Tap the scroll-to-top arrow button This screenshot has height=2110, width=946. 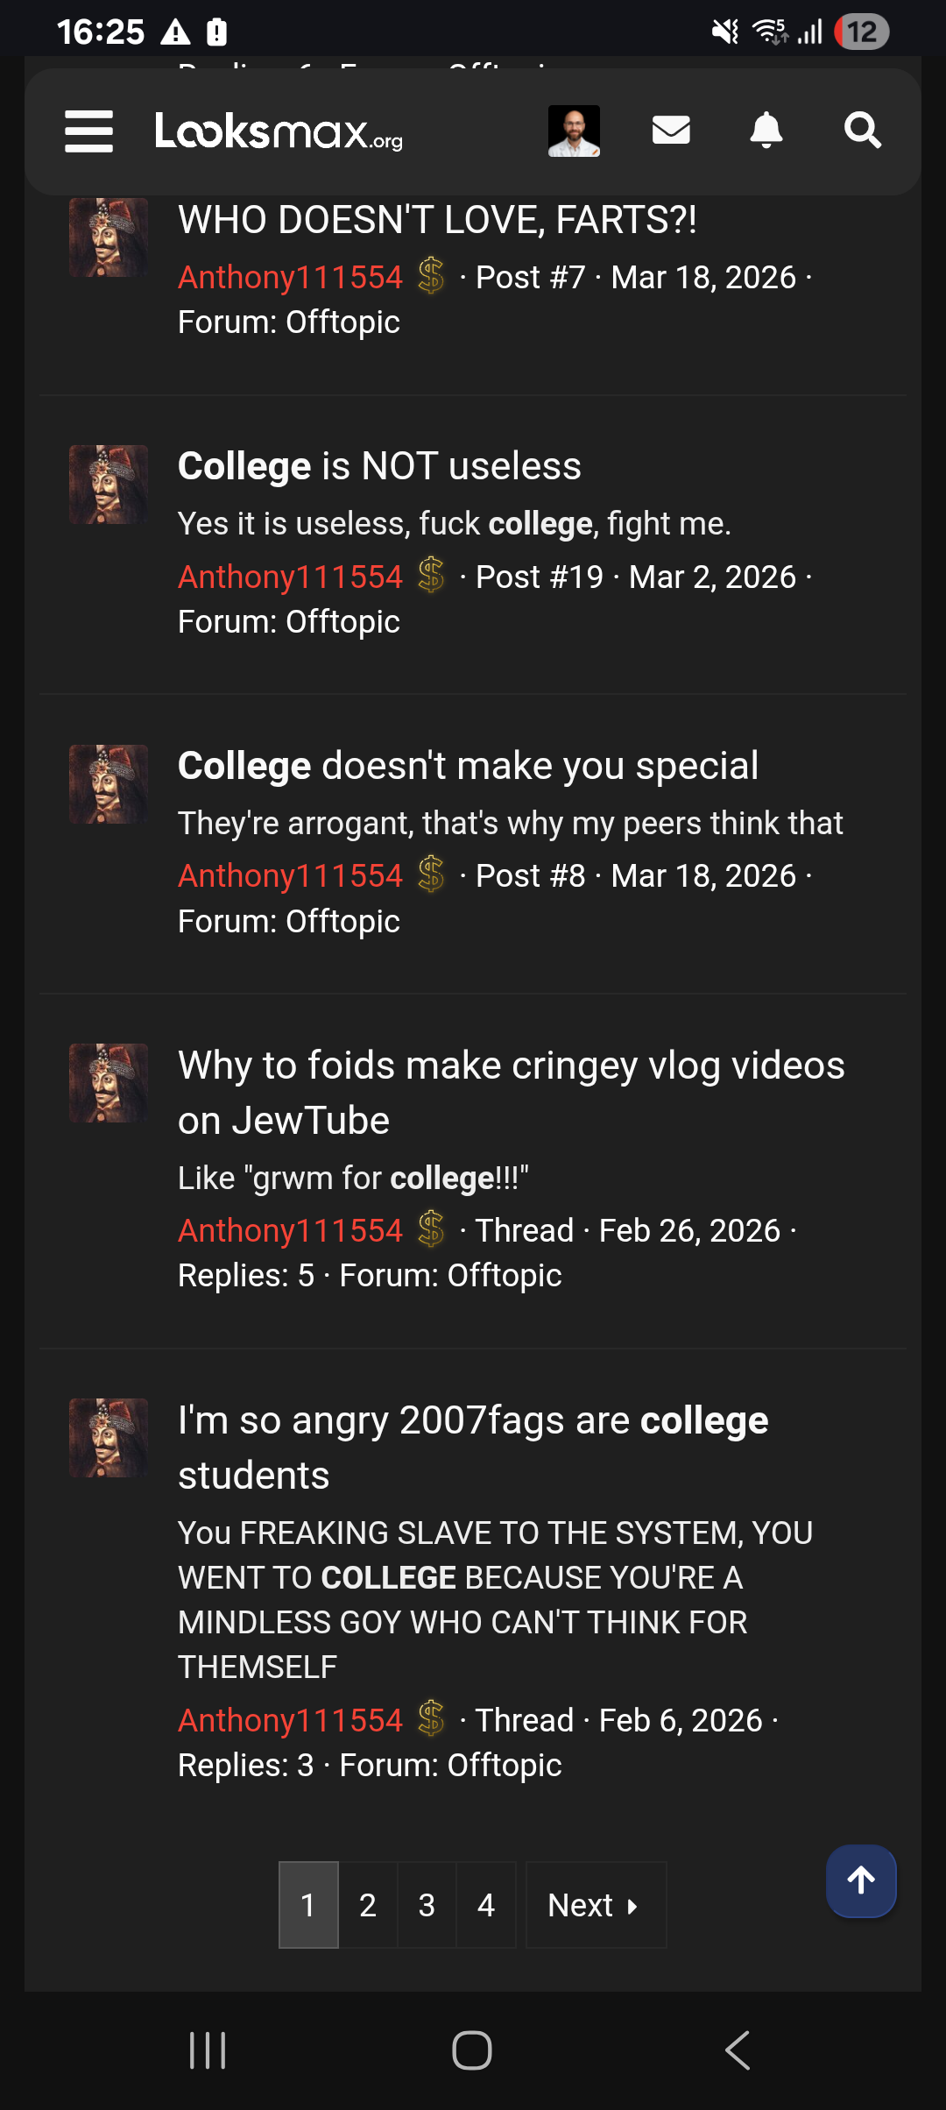[x=861, y=1880]
